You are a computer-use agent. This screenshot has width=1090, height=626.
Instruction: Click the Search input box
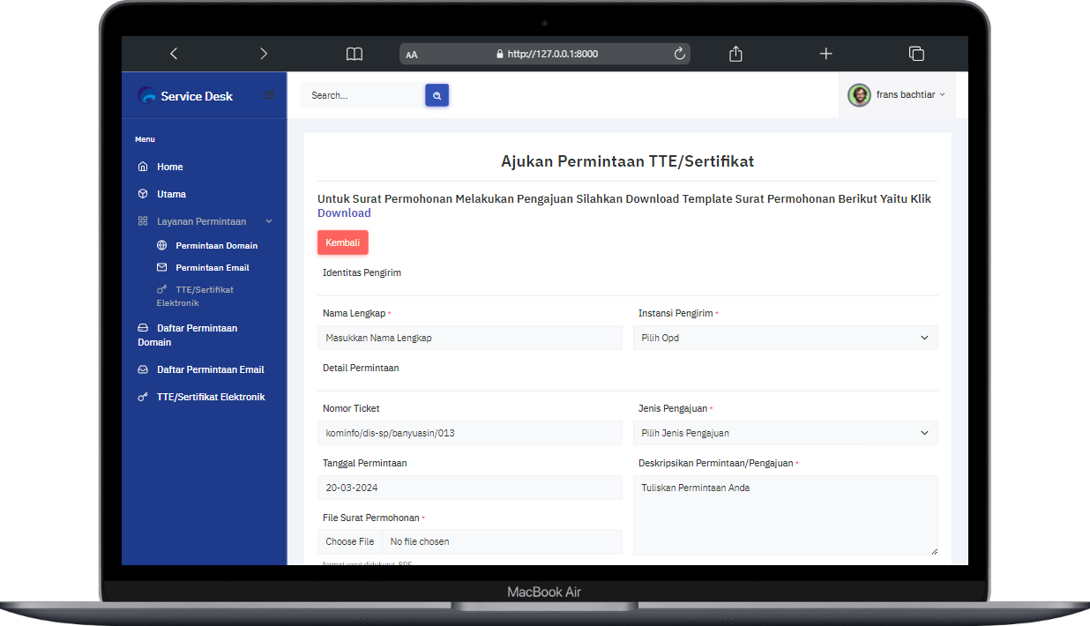363,95
